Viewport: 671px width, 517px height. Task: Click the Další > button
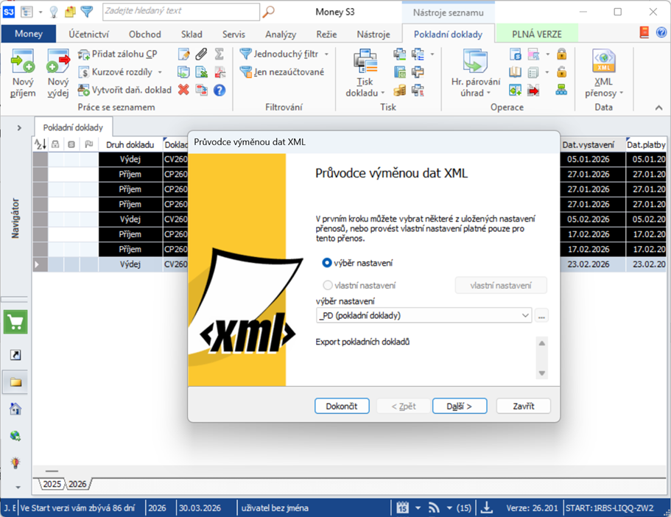click(x=459, y=407)
